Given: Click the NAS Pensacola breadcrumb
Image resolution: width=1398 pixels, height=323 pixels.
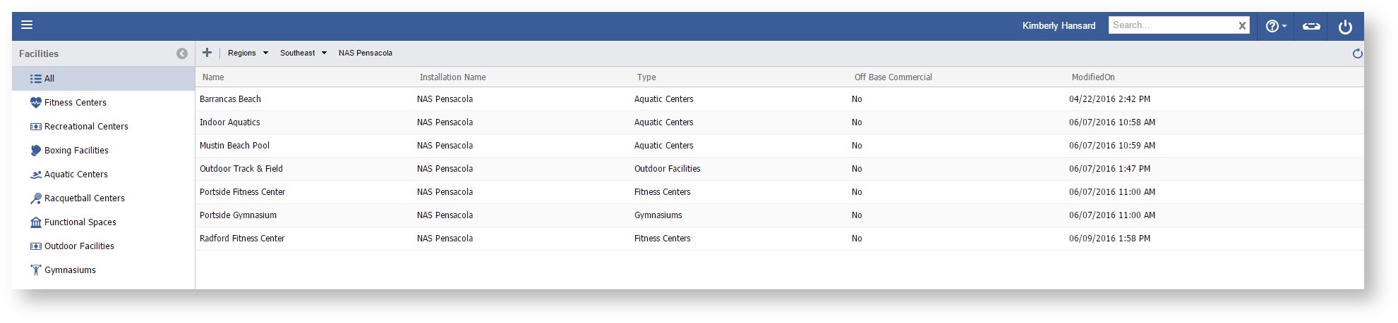Looking at the screenshot, I should [365, 53].
